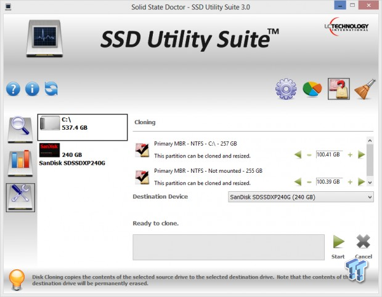Select the drive cloning tool icon
Image resolution: width=382 pixels, height=297 pixels.
click(x=339, y=89)
